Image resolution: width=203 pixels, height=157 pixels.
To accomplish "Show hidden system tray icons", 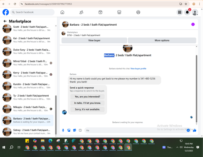I will (x=177, y=147).
